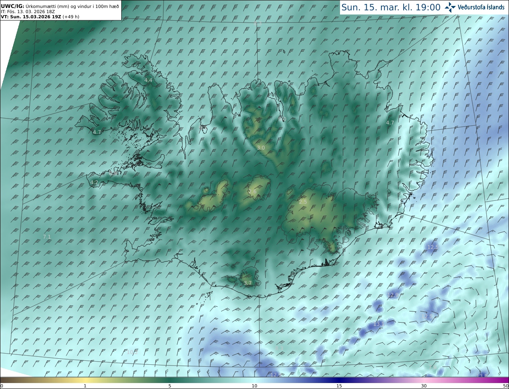The height and width of the screenshot is (389, 509).
Task: Click the '0' tick label on color scale
Action: click(x=1, y=386)
